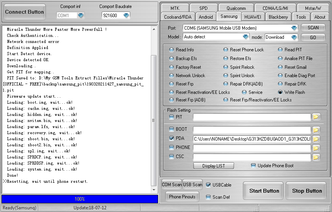332x212 pixels.
Task: Choose the Restore Efs option
Action: [226, 59]
